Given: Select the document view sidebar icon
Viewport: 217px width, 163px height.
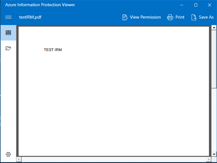Looking at the screenshot, I should point(8,33).
